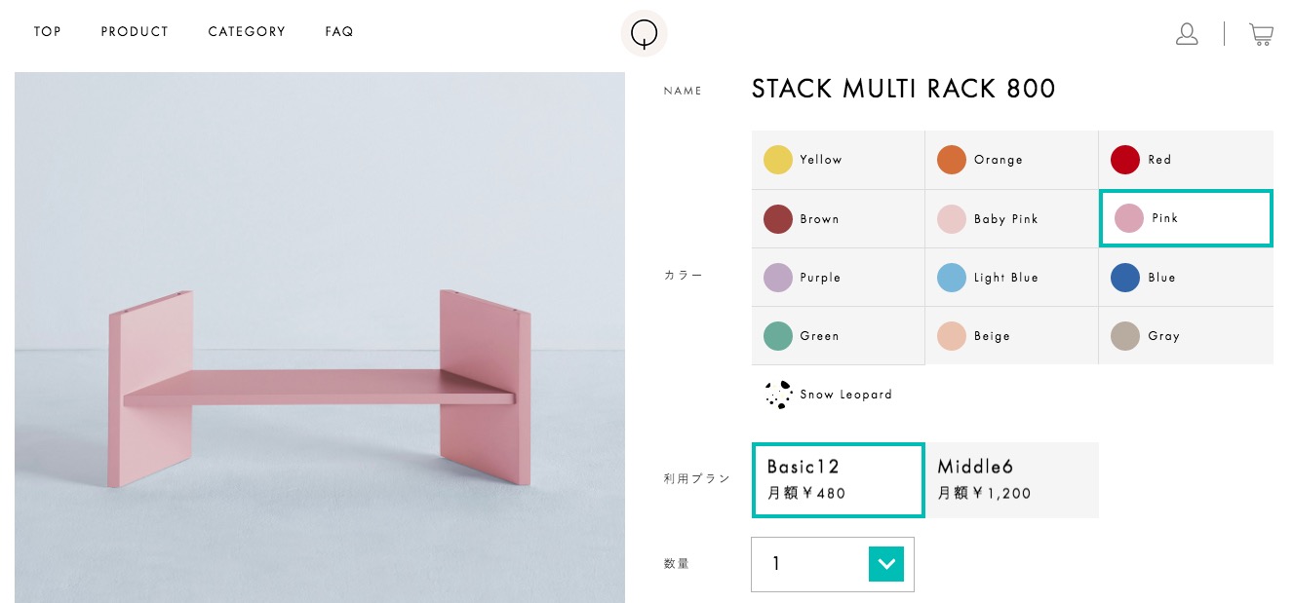
Task: Switch to the Middle6 plan
Action: click(1011, 479)
